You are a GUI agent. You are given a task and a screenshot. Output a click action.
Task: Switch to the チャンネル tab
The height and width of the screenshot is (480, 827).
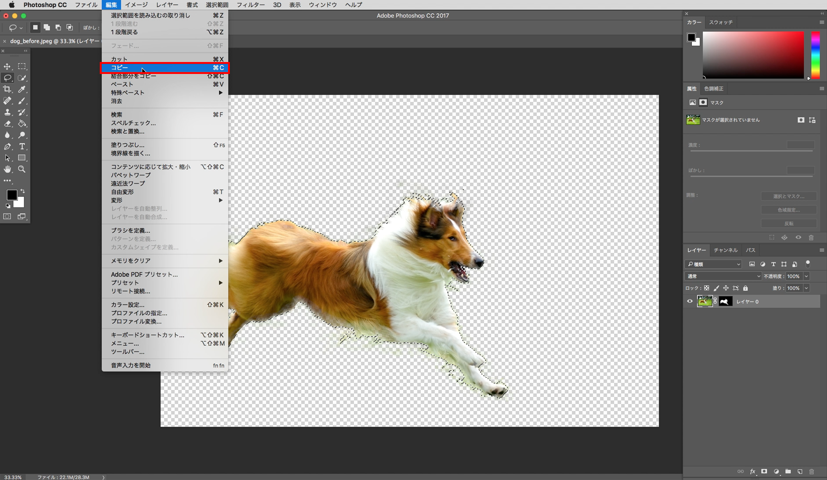tap(725, 250)
